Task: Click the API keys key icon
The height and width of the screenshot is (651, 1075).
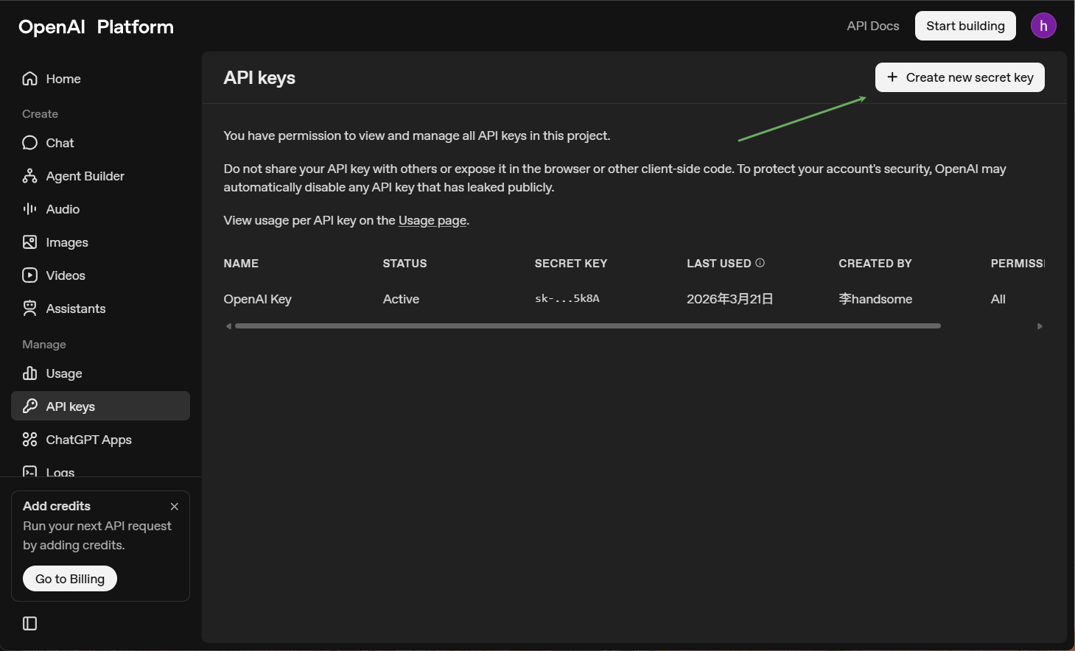Action: point(29,407)
